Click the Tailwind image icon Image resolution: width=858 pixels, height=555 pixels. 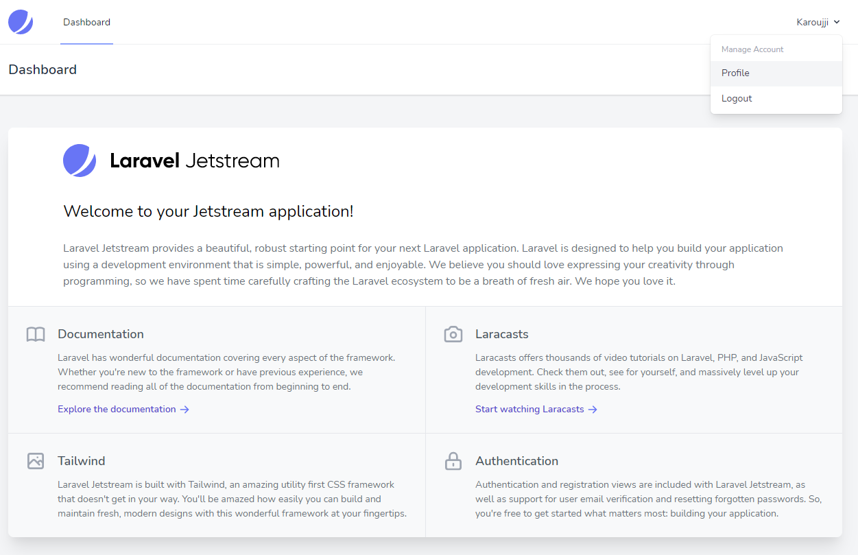pos(36,461)
